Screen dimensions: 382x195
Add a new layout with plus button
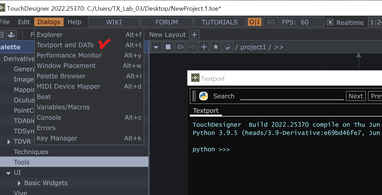coord(194,35)
